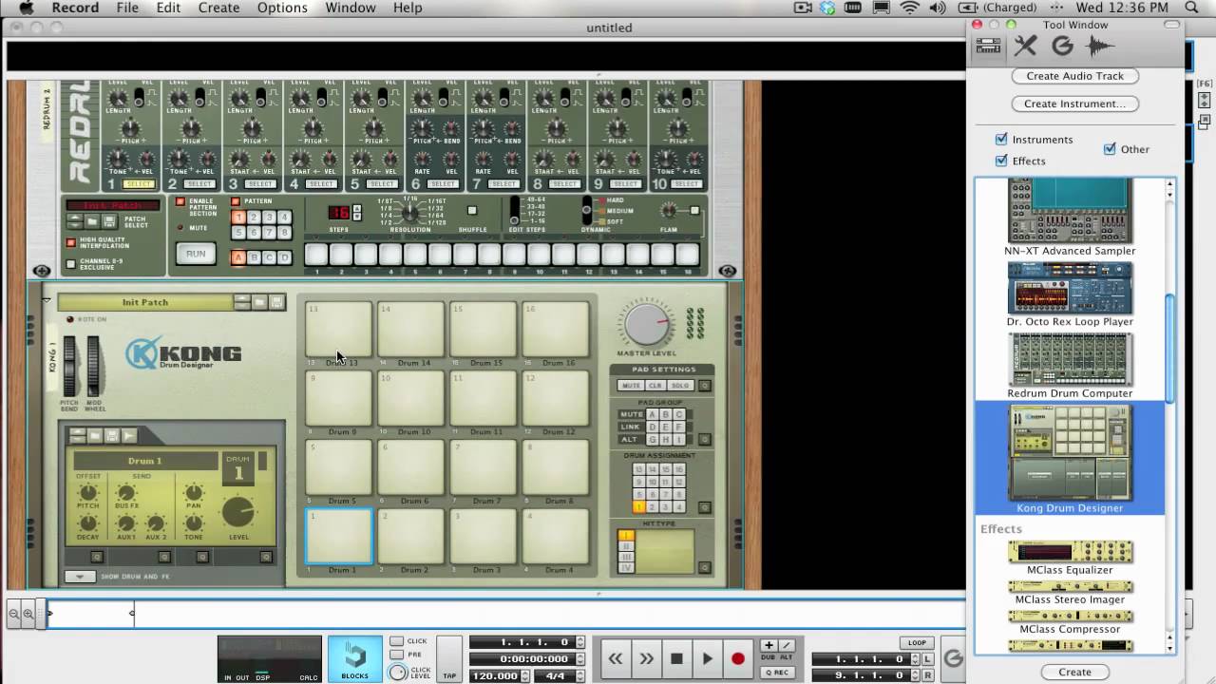Open the wrench and screwdriver tools tab
1216x684 pixels.
pos(1025,46)
